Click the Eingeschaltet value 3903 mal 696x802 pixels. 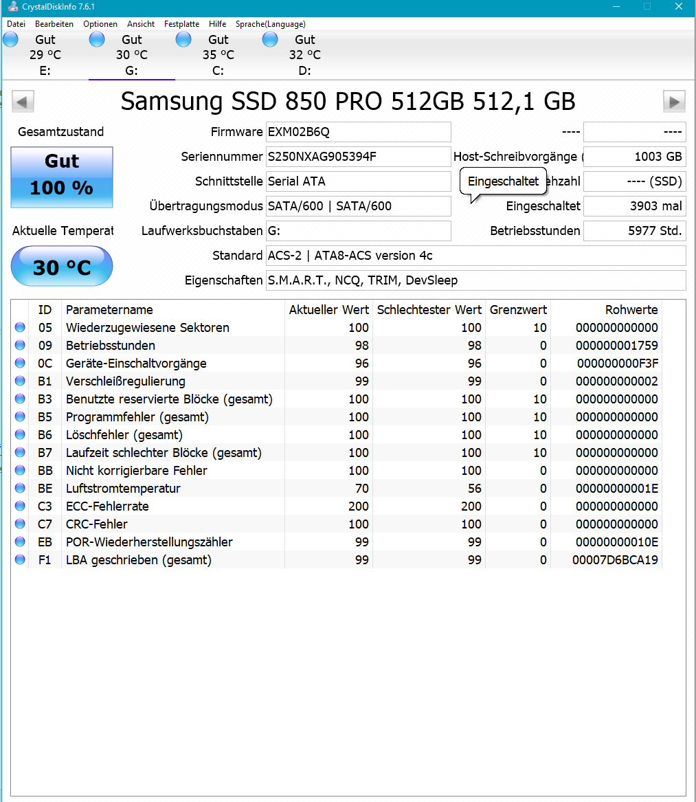pyautogui.click(x=635, y=206)
